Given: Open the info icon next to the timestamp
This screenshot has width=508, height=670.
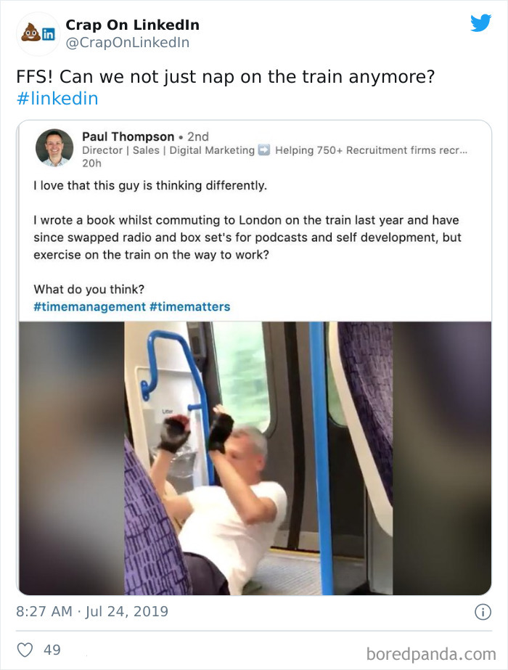Looking at the screenshot, I should point(482,611).
